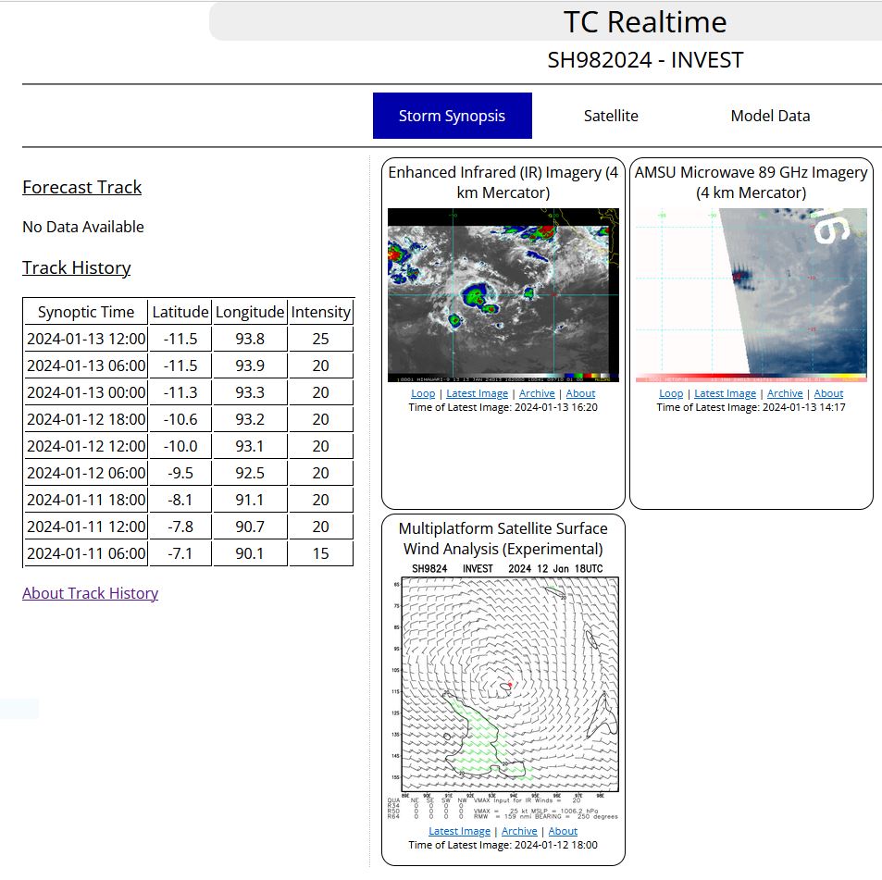Open About link under Wind Analysis
Screen dimensions: 882x880
[x=563, y=831]
